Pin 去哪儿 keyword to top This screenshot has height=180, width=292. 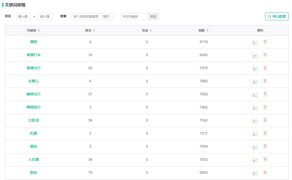pos(265,81)
